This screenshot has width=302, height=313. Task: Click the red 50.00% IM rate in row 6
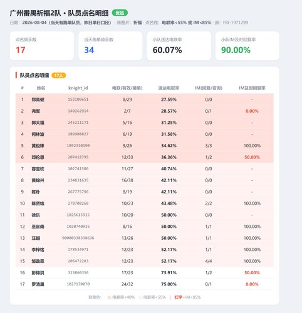pos(252,157)
